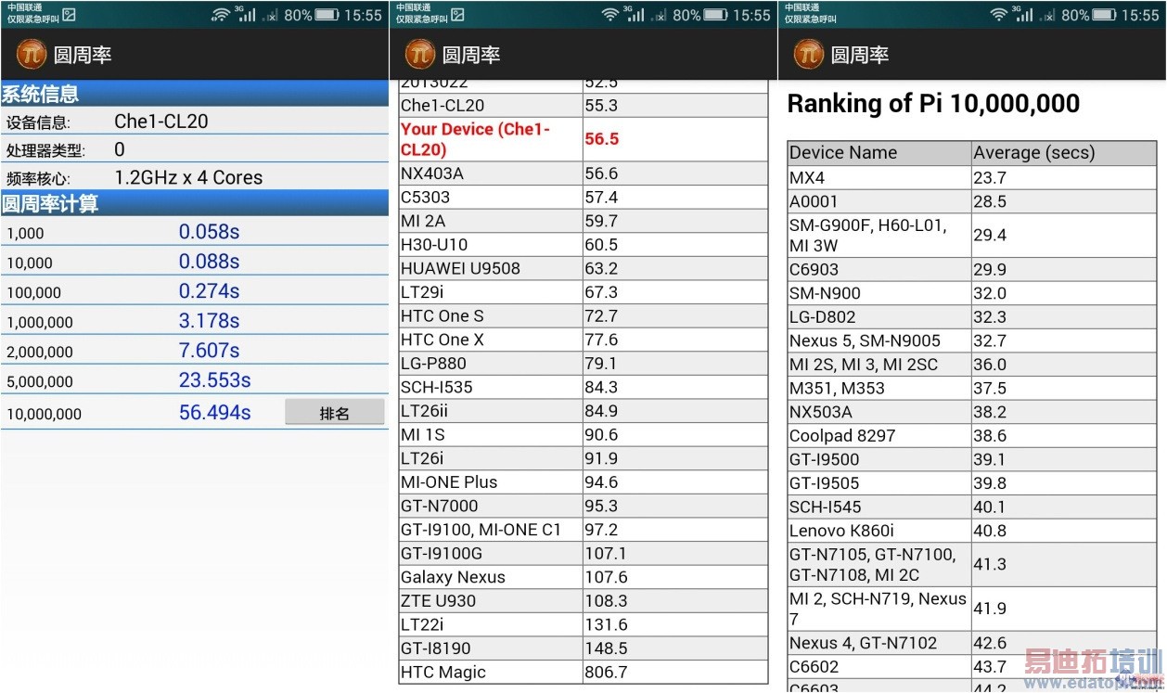Select the Nexus 5, SM-N9005 ranking row
The height and width of the screenshot is (693, 1167).
(972, 340)
